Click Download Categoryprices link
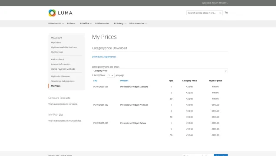 (104, 57)
